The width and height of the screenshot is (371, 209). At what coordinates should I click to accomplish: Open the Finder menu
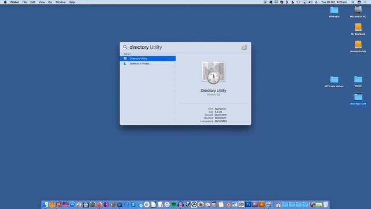(x=14, y=2)
